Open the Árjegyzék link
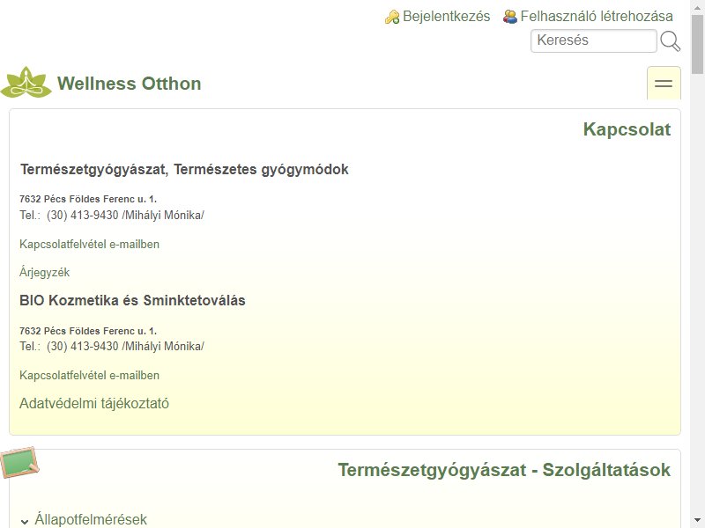The height and width of the screenshot is (528, 705). [x=45, y=272]
